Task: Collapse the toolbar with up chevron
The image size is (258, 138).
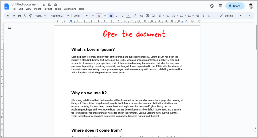Action: coord(249,16)
